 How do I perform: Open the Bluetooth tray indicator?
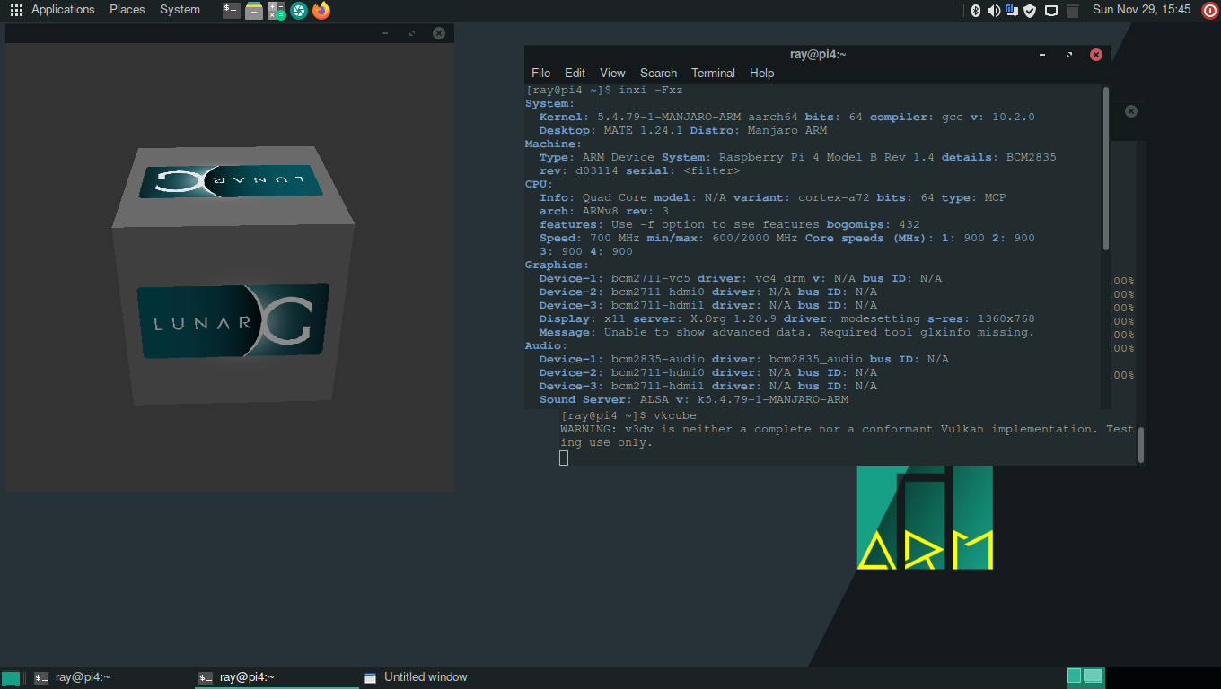[976, 11]
